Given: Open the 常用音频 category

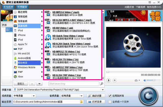Looking at the screenshot, I should click(22, 21).
